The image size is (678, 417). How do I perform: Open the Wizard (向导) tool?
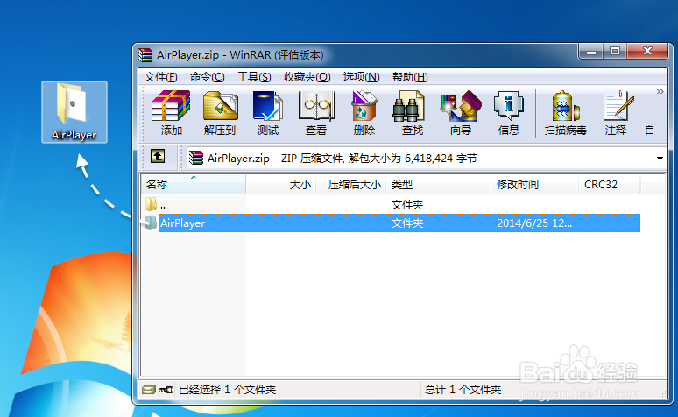(x=461, y=112)
